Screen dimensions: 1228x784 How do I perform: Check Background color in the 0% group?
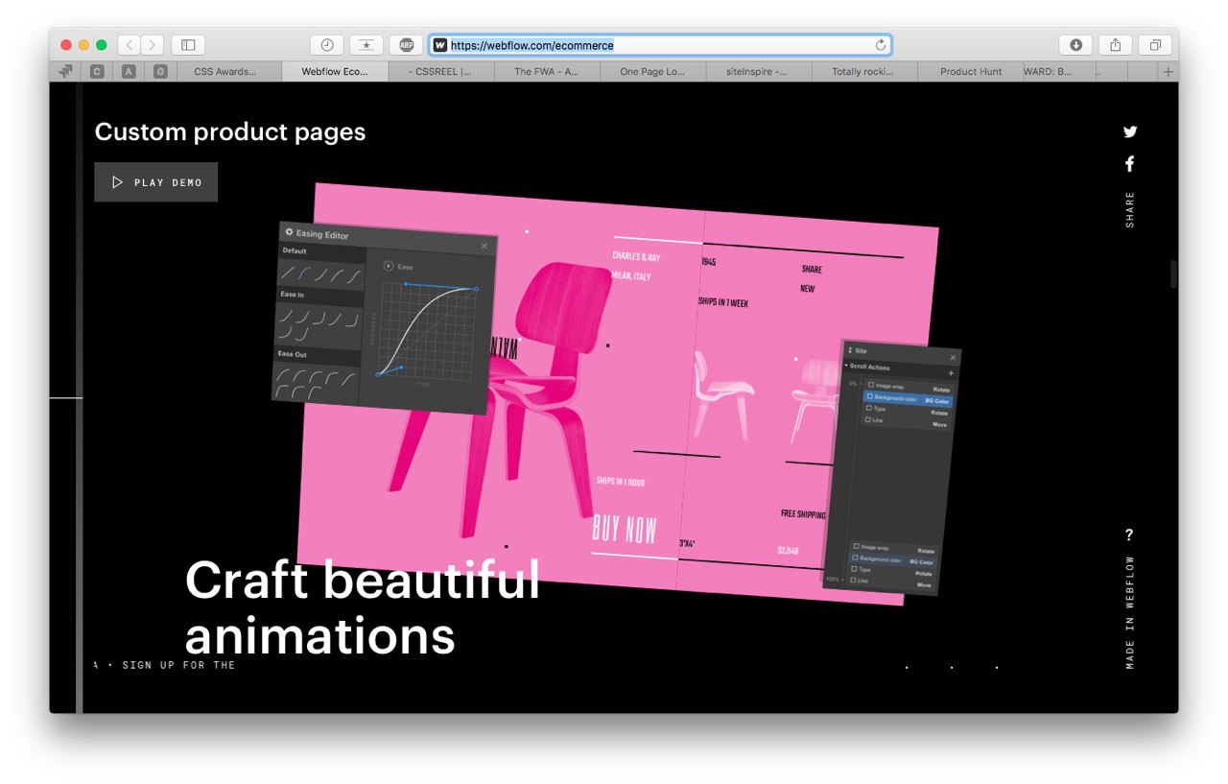click(870, 396)
